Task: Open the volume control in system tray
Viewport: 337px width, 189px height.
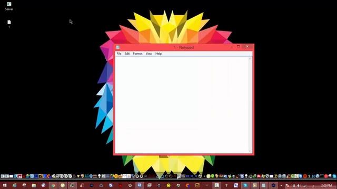Action: click(299, 185)
